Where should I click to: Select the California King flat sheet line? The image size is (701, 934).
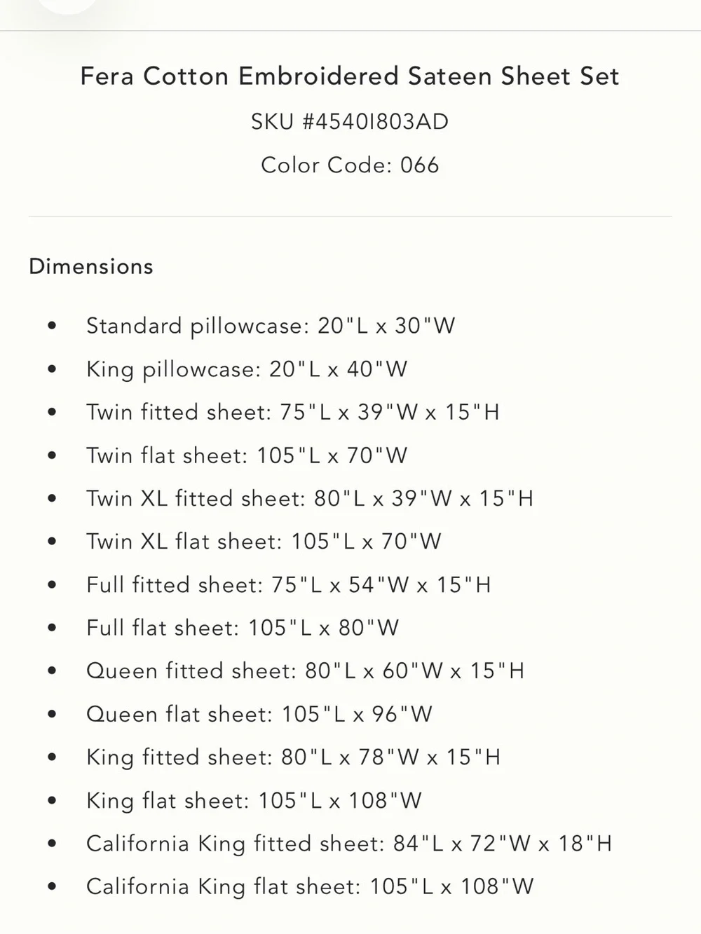point(310,887)
